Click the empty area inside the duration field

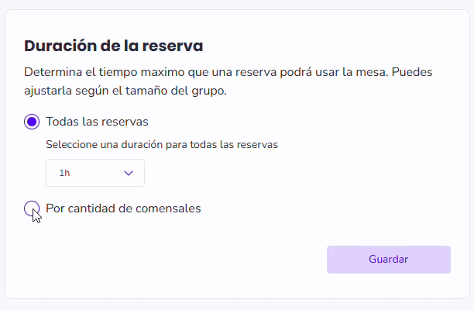(x=97, y=173)
